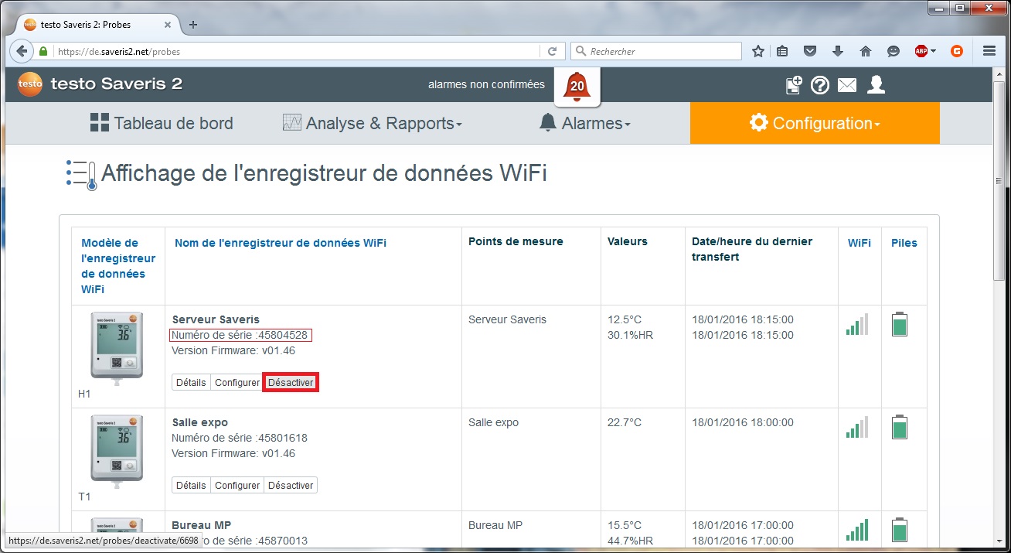Click the 22.7°C value cell
The image size is (1011, 553).
tap(625, 422)
